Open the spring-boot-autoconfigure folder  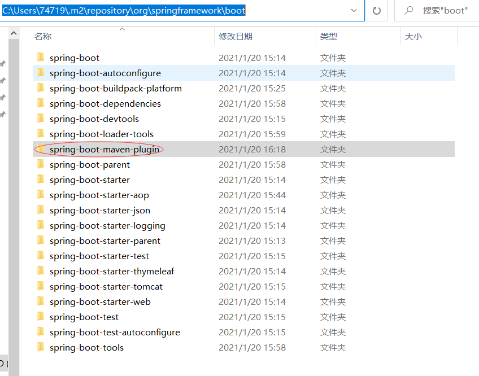tap(105, 73)
